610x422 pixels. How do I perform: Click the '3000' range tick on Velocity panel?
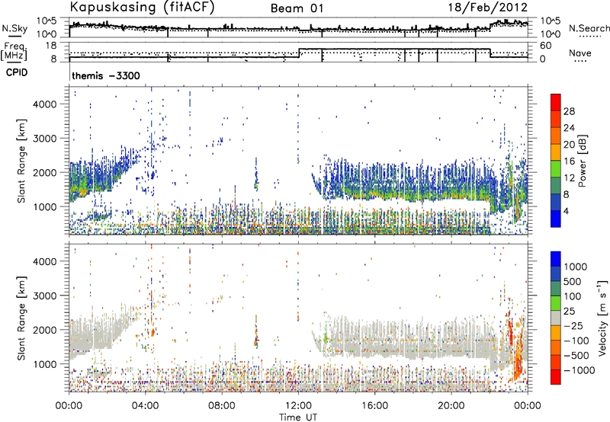pyautogui.click(x=44, y=296)
